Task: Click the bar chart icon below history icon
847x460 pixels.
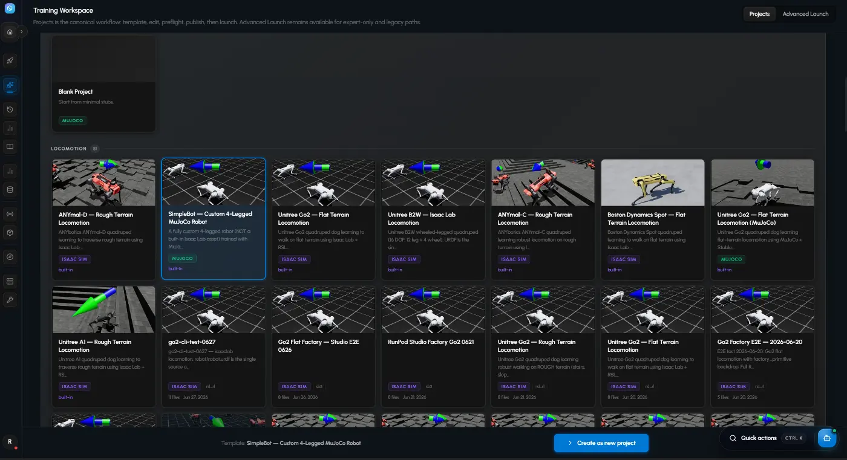Action: tap(10, 128)
